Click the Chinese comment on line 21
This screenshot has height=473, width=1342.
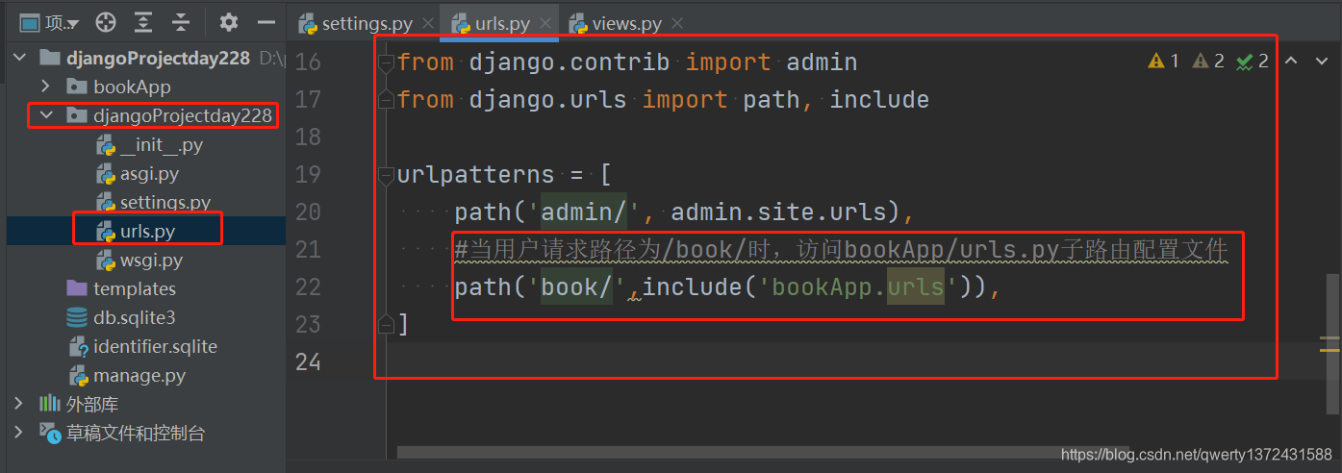point(841,250)
